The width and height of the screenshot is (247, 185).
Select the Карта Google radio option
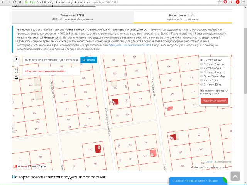[x=201, y=68]
